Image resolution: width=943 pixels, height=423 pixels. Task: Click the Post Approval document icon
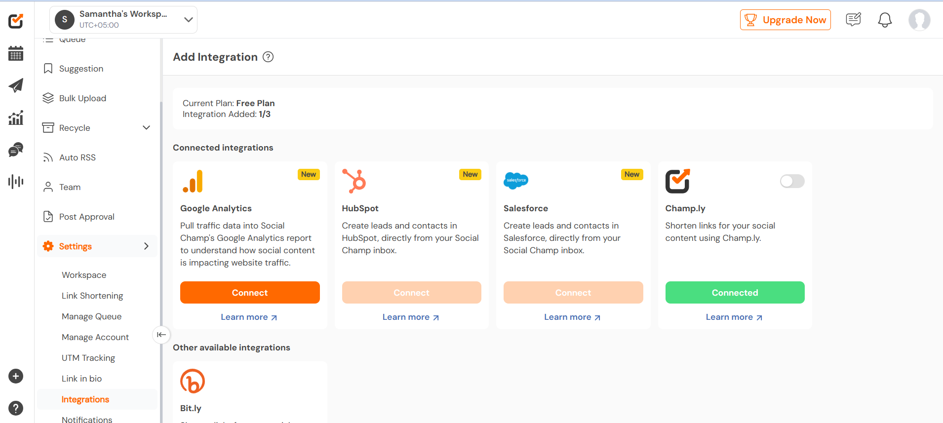(48, 217)
